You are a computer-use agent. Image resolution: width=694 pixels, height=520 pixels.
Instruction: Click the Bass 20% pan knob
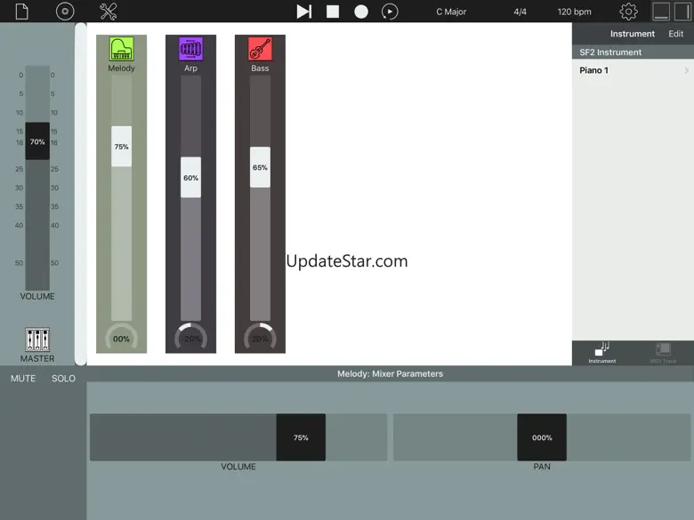point(260,339)
